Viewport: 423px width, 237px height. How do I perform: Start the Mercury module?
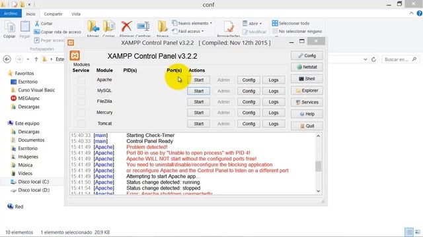198,113
